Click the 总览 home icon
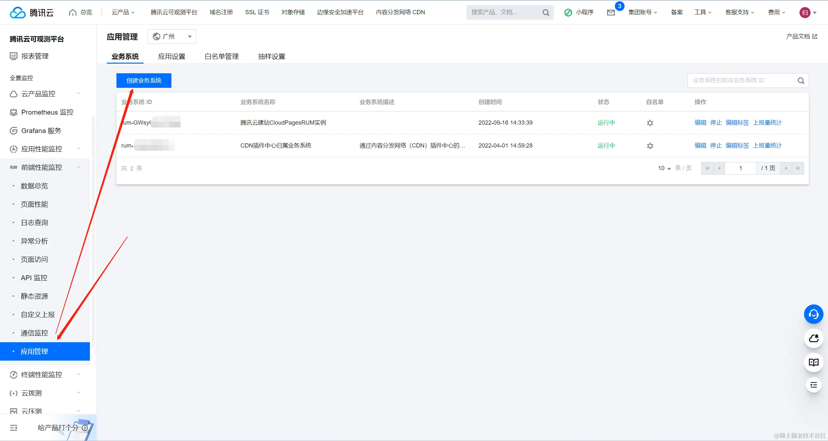Screen dimensions: 828x441 tap(73, 12)
